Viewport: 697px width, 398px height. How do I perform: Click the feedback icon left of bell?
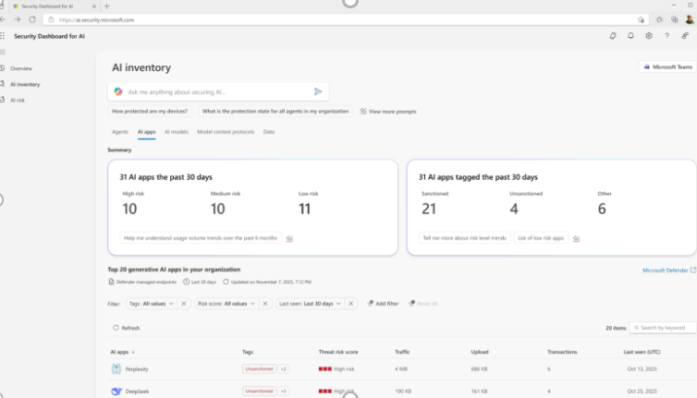[x=613, y=36]
